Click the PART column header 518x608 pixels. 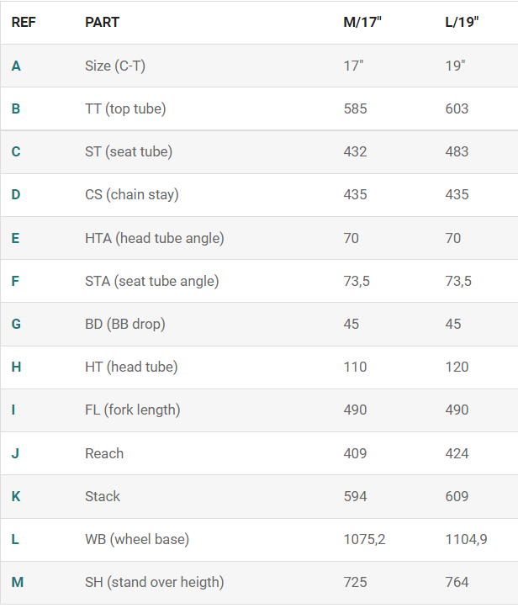102,22
